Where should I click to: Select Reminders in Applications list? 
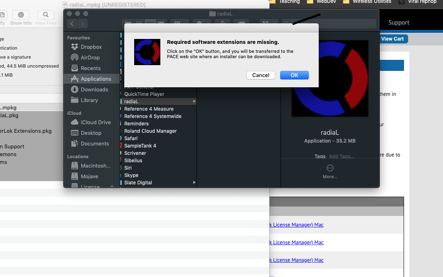[x=136, y=123]
